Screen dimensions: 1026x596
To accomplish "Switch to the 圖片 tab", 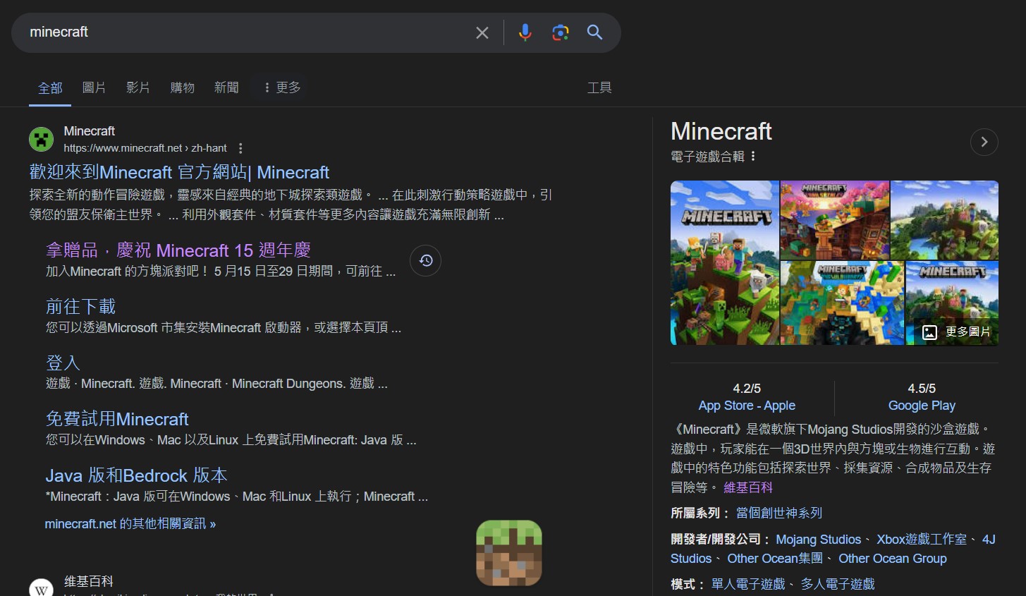I will coord(94,87).
